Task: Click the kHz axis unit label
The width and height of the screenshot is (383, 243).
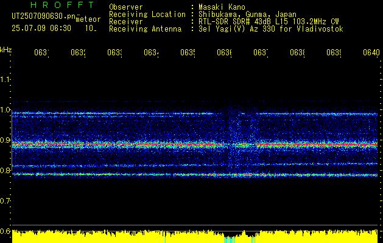Action: pos(6,50)
